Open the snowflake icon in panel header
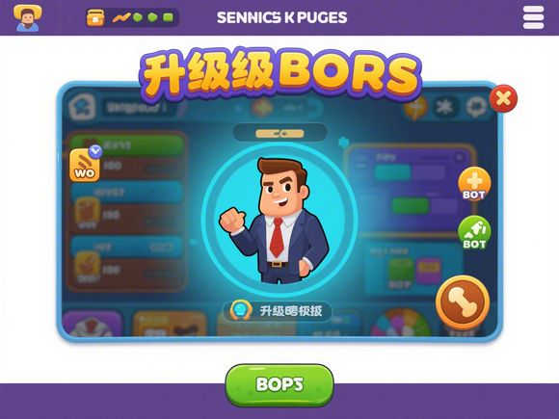This screenshot has height=419, width=559. pyautogui.click(x=445, y=107)
